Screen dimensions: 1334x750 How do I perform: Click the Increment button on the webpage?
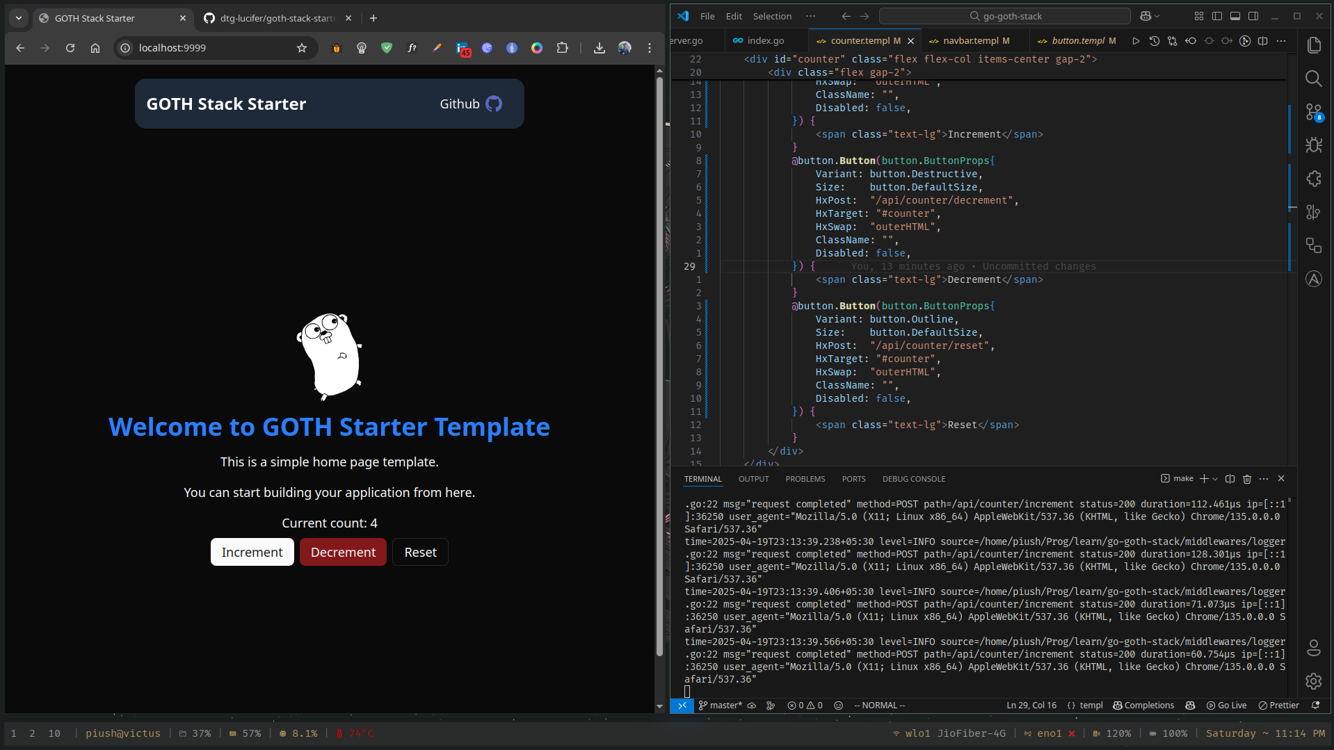[252, 552]
